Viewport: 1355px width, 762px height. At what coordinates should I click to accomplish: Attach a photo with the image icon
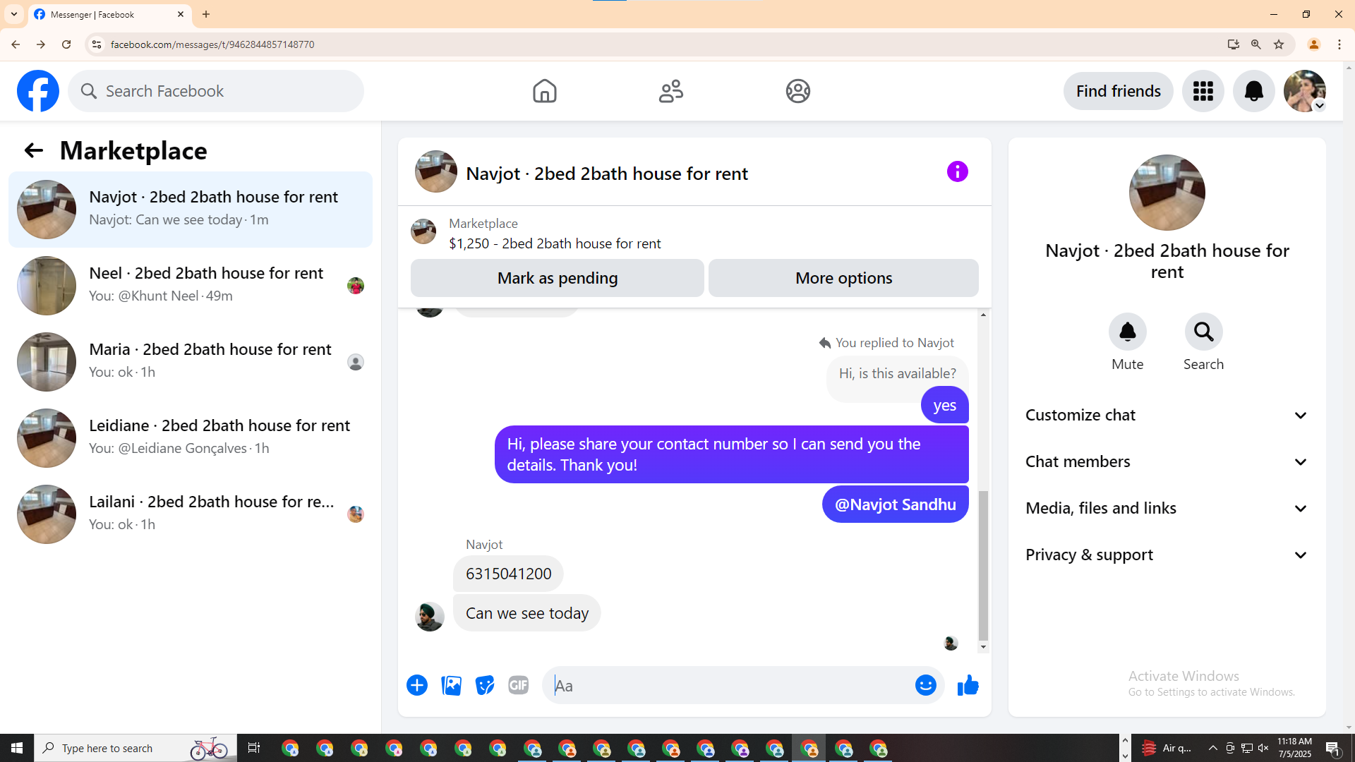pyautogui.click(x=451, y=685)
